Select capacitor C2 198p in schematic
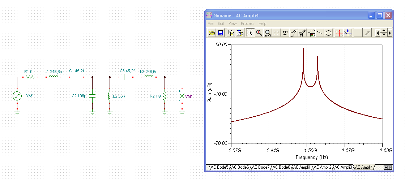This screenshot has width=405, height=181. tap(92, 96)
